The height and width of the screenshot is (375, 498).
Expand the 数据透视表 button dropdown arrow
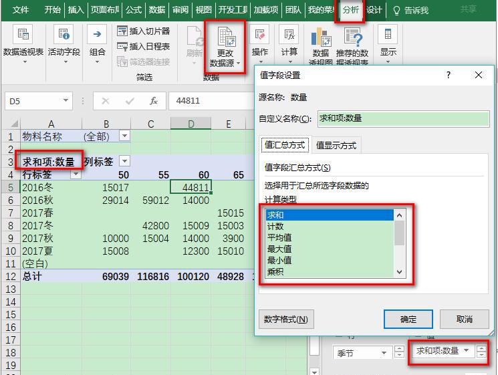click(25, 62)
